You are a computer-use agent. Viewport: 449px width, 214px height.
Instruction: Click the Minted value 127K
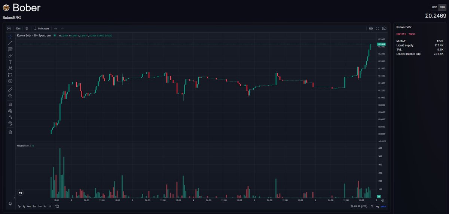click(x=440, y=41)
